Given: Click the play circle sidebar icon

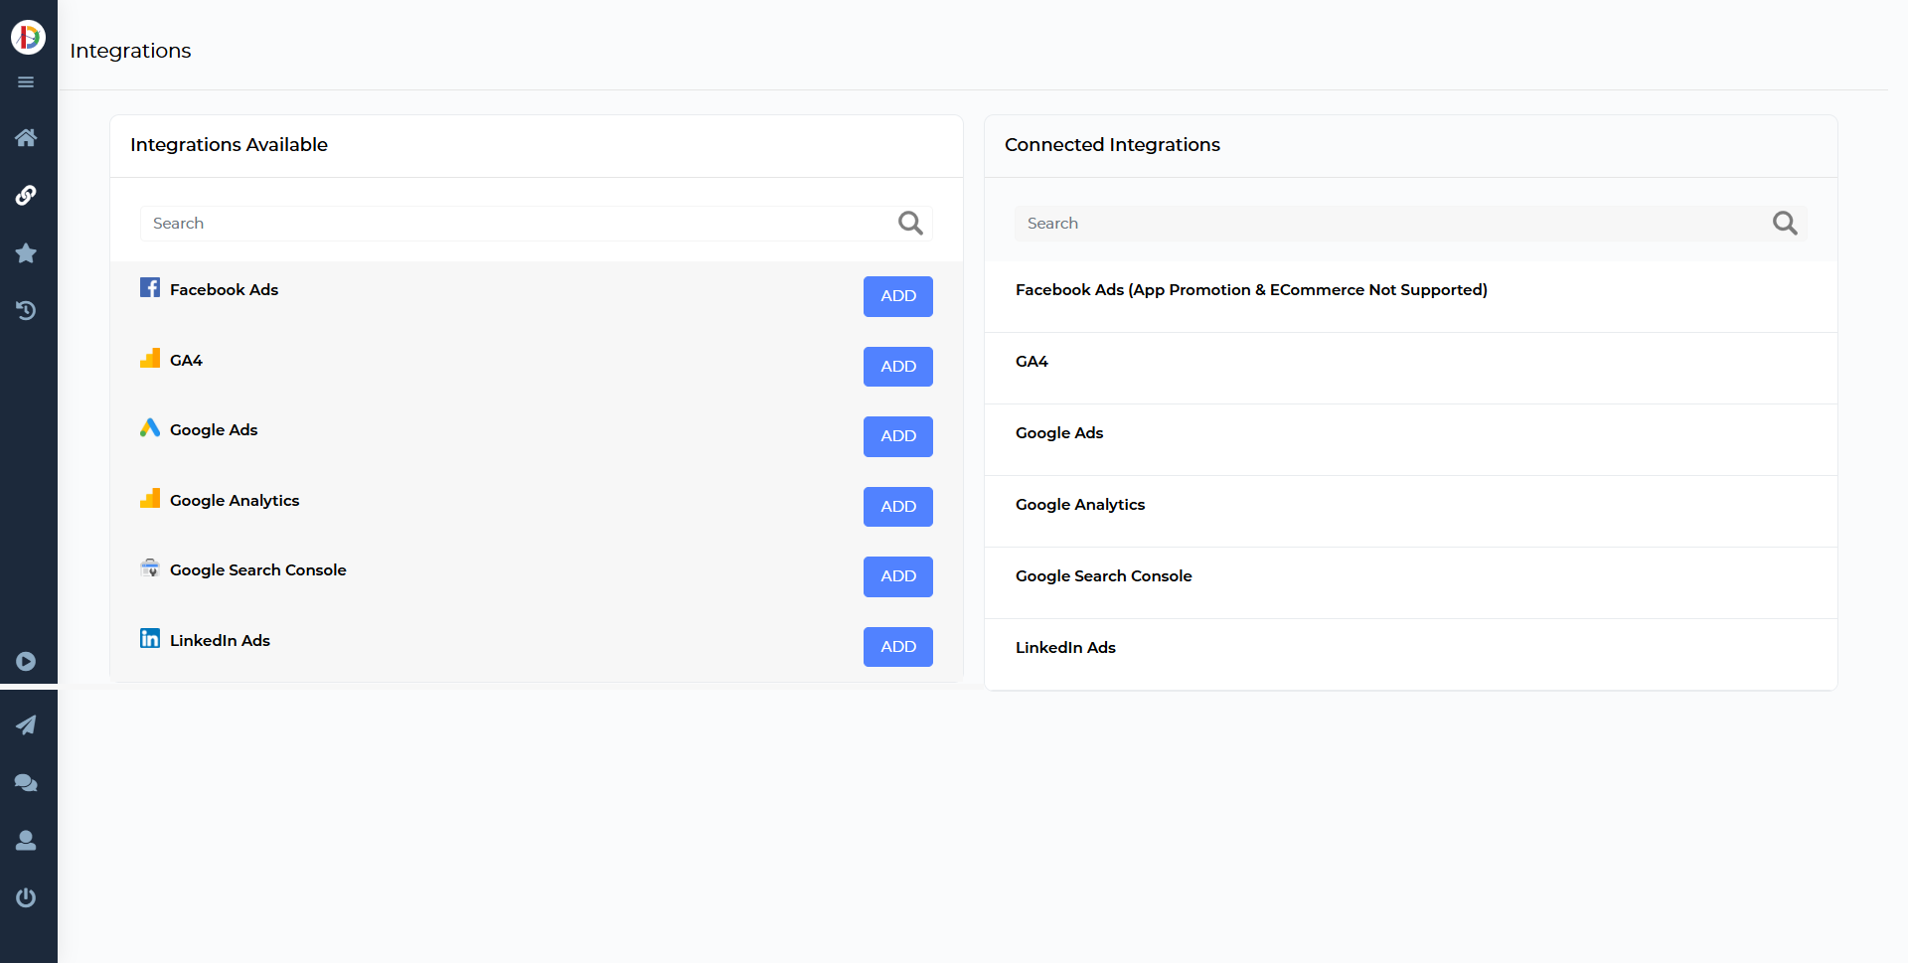Looking at the screenshot, I should pyautogui.click(x=26, y=662).
